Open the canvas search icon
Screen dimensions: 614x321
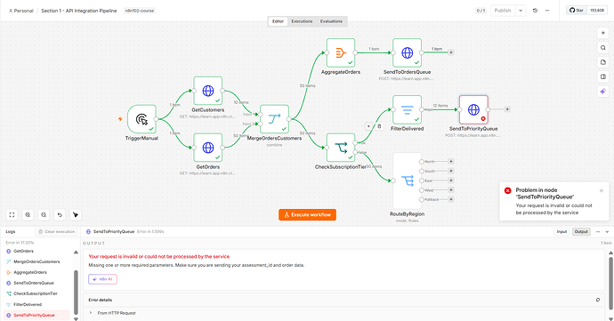[603, 48]
